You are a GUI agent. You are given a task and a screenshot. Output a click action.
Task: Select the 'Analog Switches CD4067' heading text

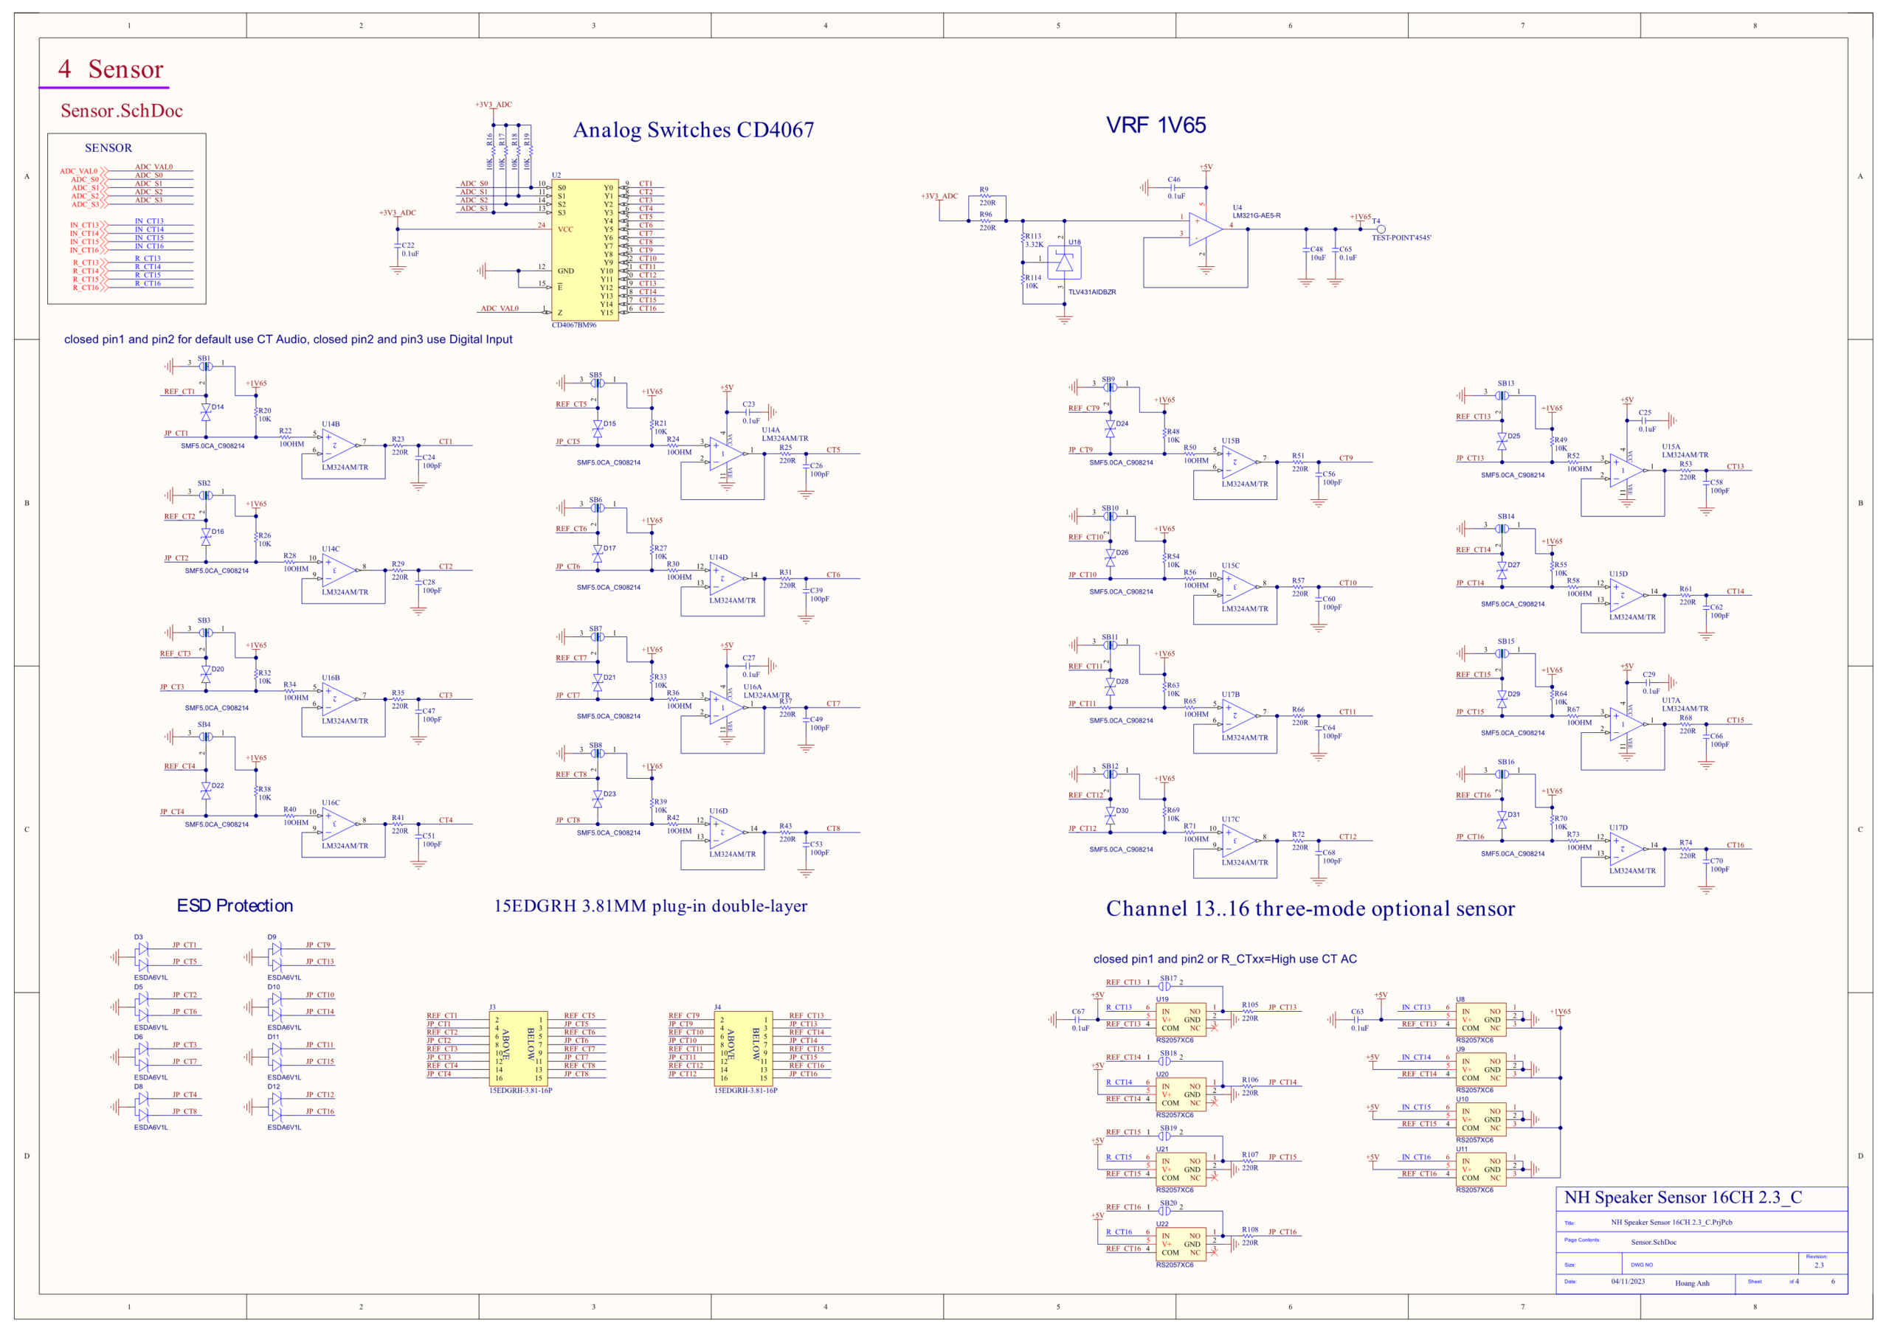coord(694,130)
